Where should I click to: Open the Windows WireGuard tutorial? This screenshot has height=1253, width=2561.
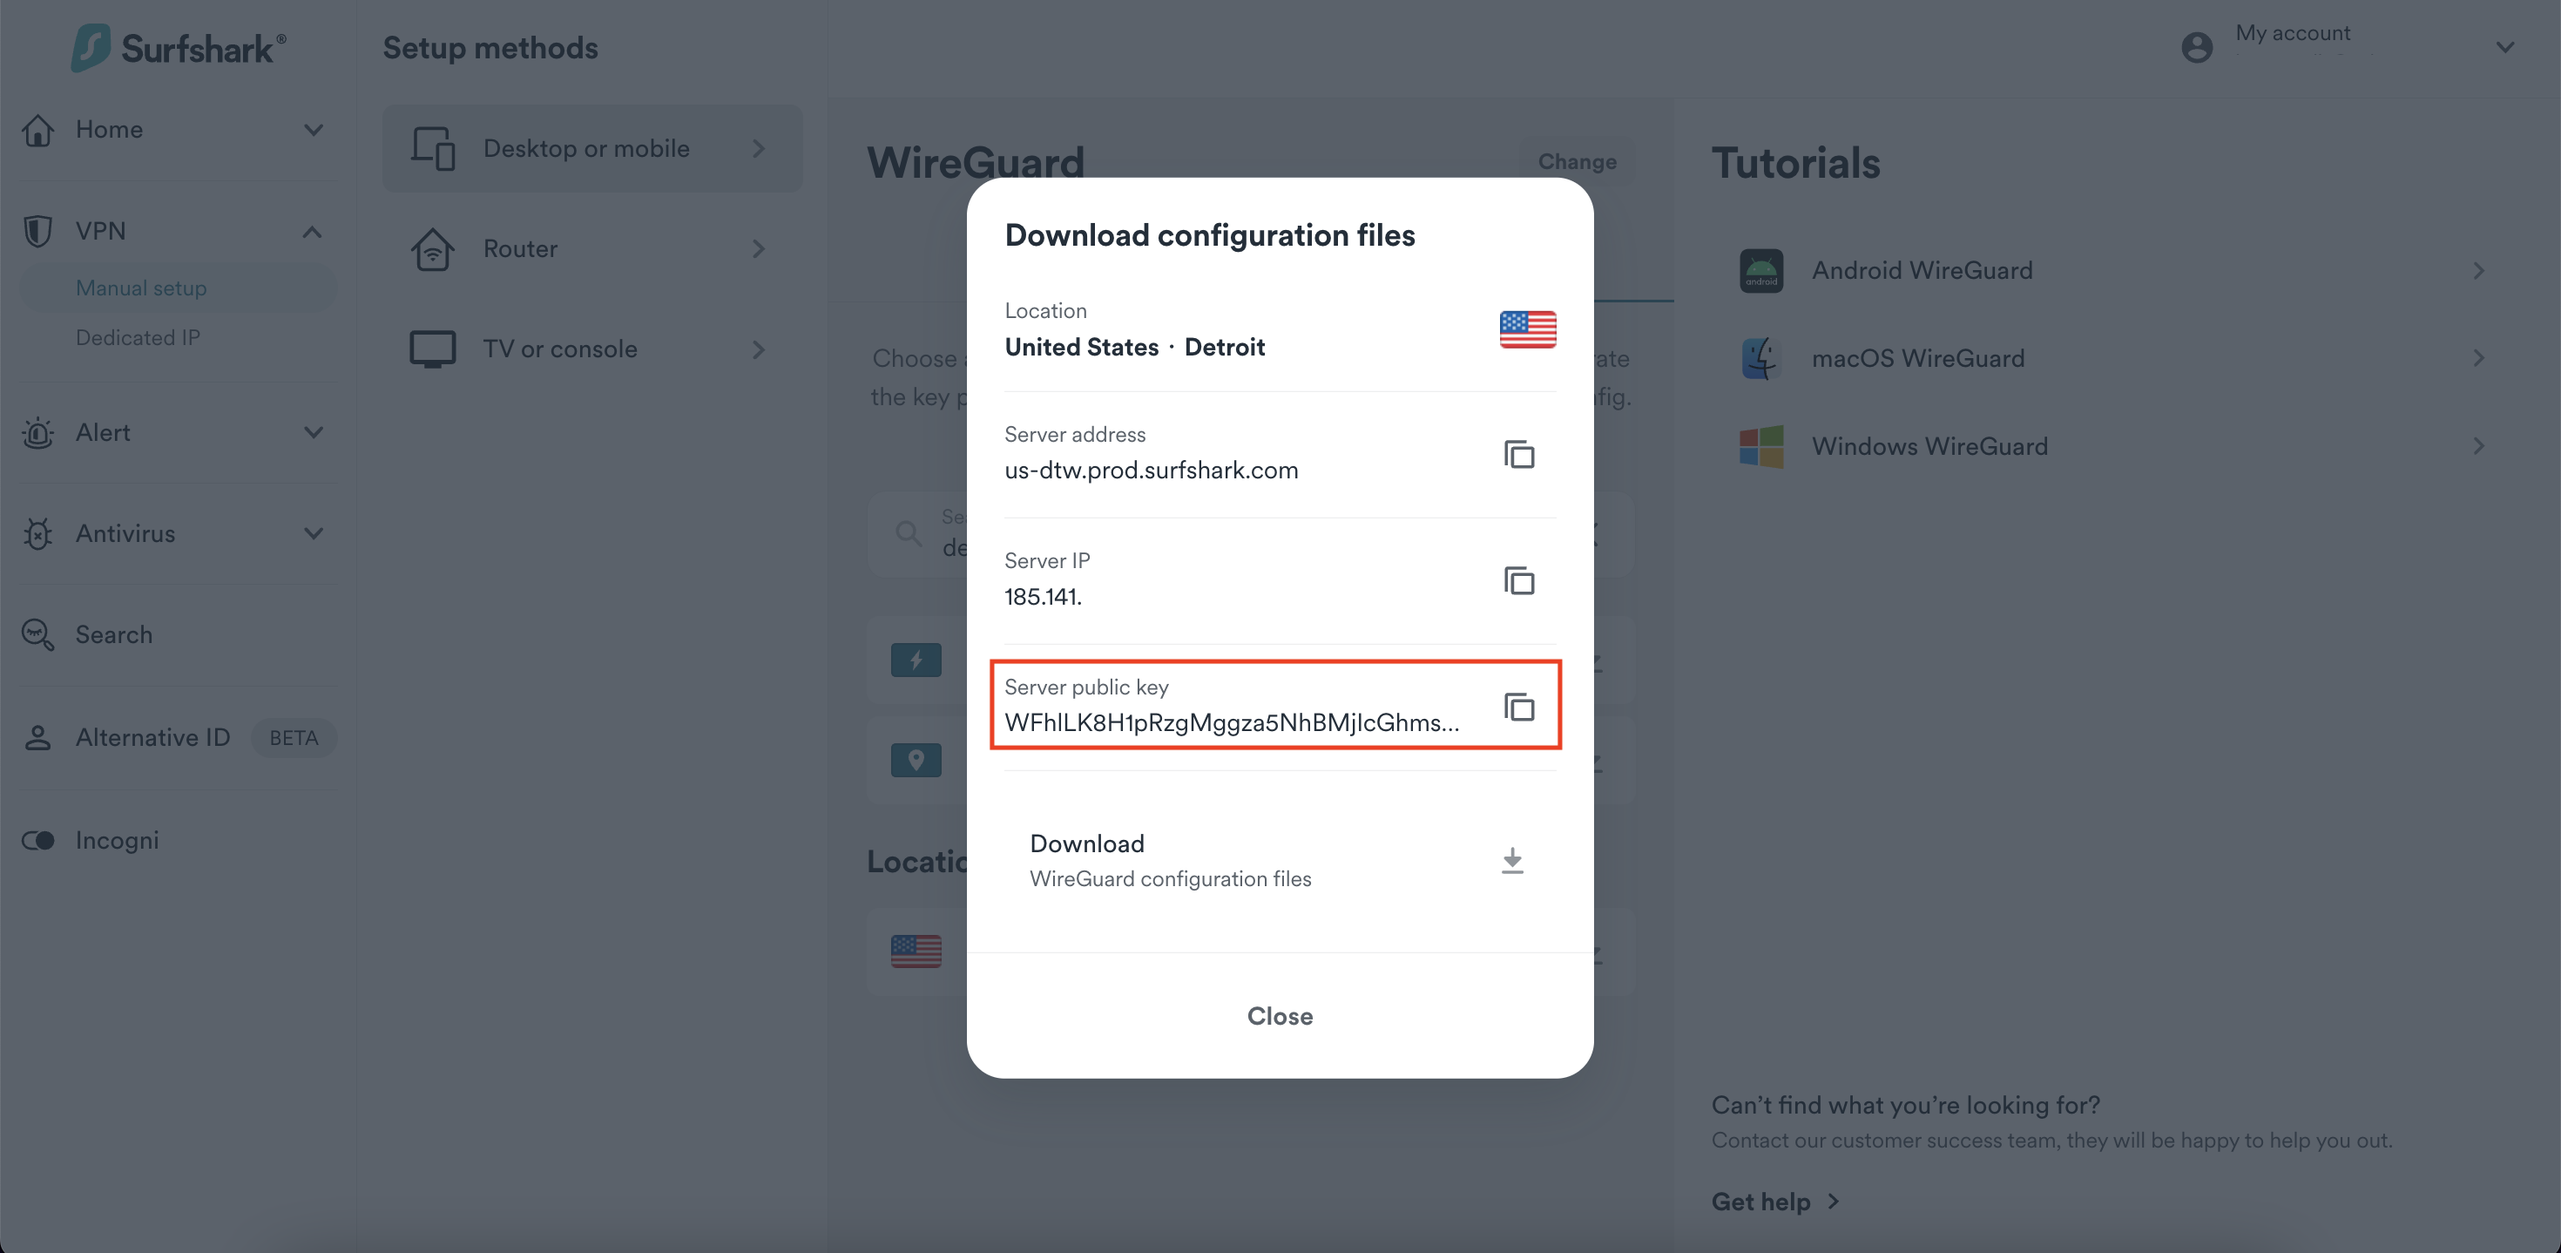tap(1929, 446)
